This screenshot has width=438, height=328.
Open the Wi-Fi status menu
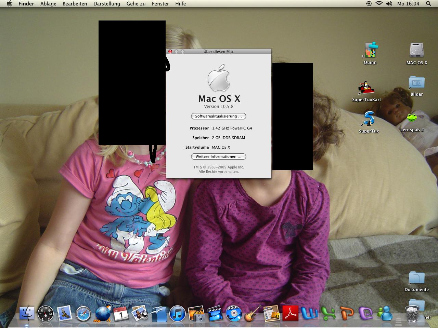[x=379, y=4]
